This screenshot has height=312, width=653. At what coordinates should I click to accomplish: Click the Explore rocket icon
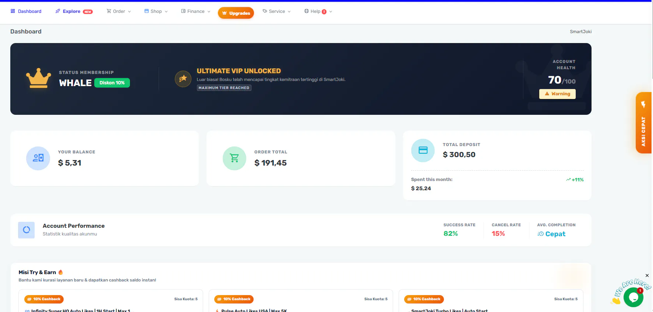point(58,11)
